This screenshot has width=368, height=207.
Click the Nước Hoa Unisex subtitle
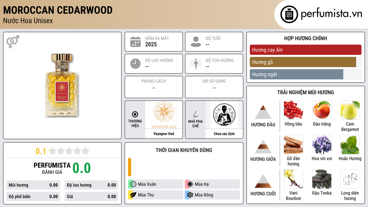pyautogui.click(x=28, y=20)
